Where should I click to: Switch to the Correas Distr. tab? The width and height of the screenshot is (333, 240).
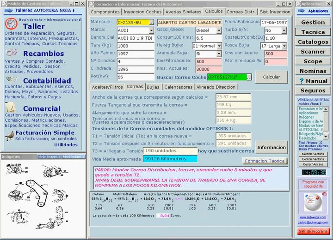pyautogui.click(x=241, y=12)
